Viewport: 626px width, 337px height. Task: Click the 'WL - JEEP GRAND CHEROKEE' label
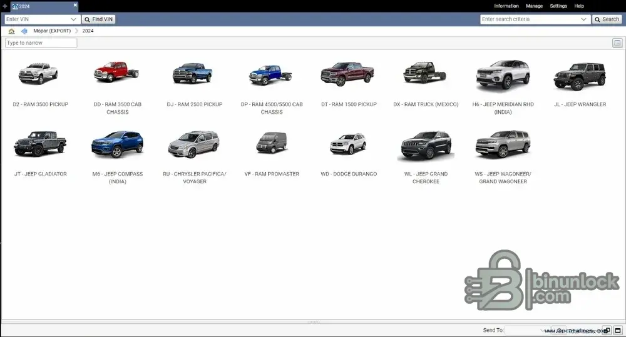coord(426,178)
